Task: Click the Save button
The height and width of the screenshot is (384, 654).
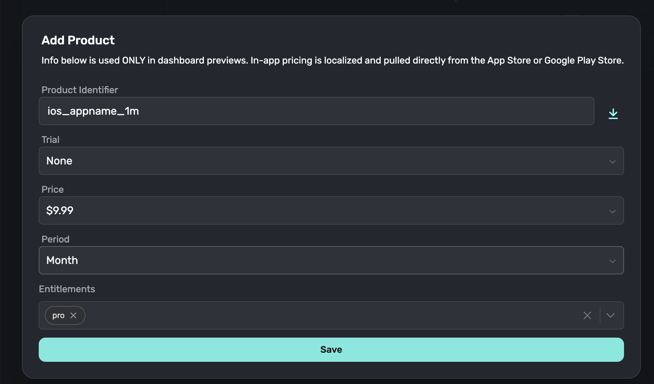Action: click(x=331, y=349)
